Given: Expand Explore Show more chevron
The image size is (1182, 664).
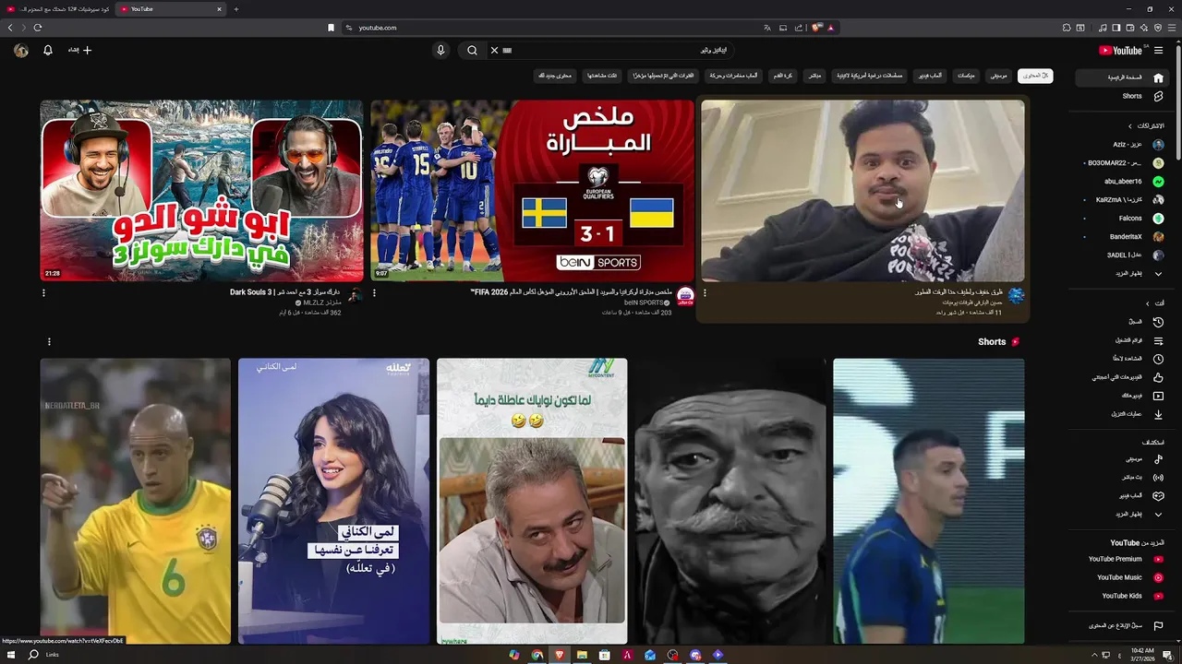Looking at the screenshot, I should 1158,514.
